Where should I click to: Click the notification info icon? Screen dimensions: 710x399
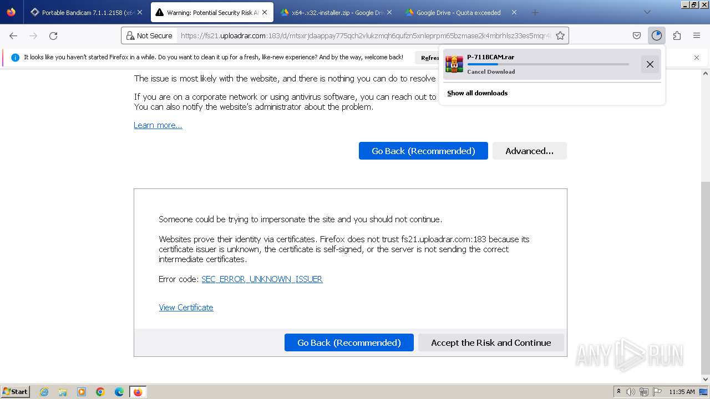click(15, 58)
